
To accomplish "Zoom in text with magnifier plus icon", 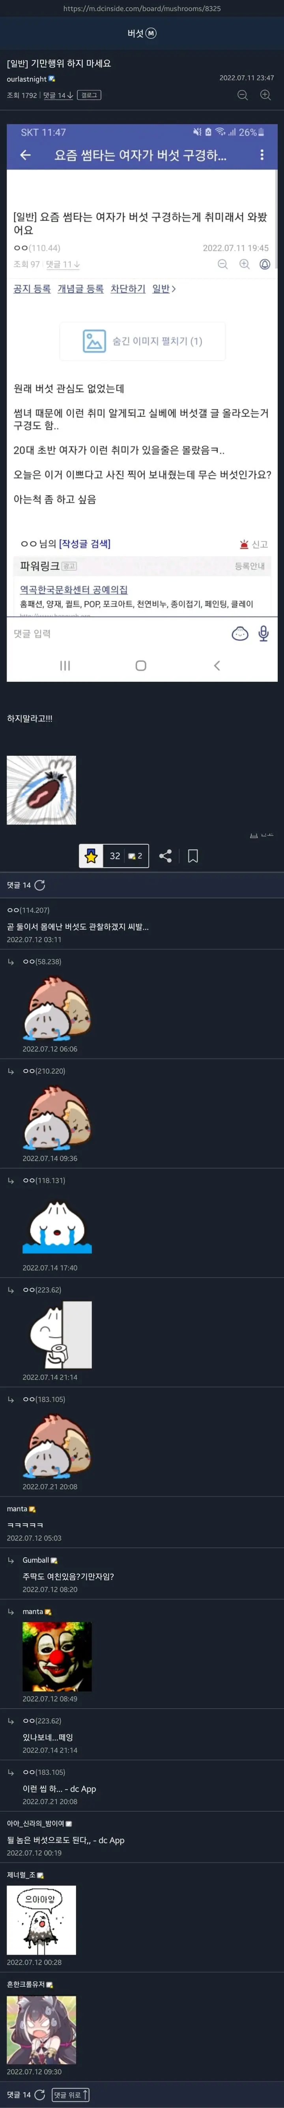I will tap(265, 95).
